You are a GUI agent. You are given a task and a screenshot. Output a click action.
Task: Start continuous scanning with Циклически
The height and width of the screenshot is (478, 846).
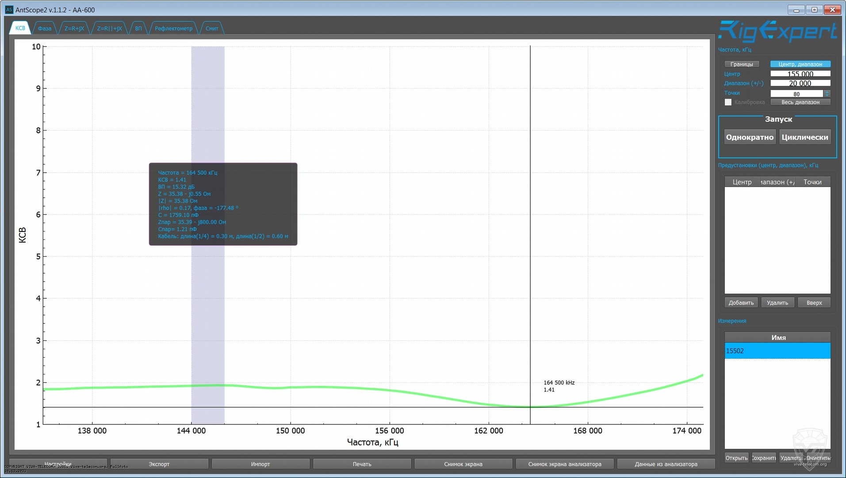pos(804,137)
